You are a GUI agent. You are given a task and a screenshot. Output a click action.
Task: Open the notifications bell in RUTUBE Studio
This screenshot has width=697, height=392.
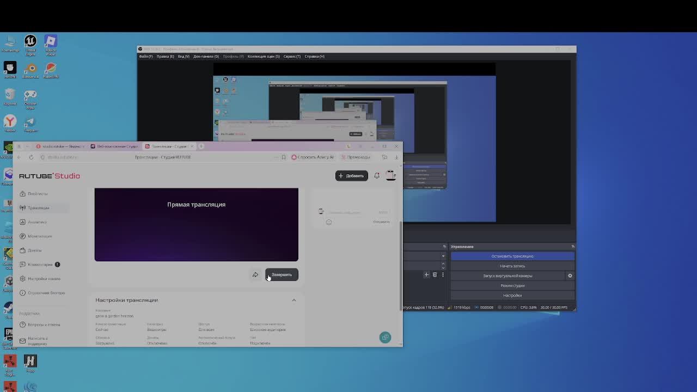click(376, 175)
